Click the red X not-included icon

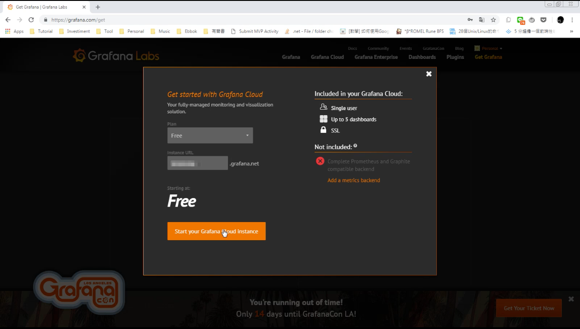[320, 161]
